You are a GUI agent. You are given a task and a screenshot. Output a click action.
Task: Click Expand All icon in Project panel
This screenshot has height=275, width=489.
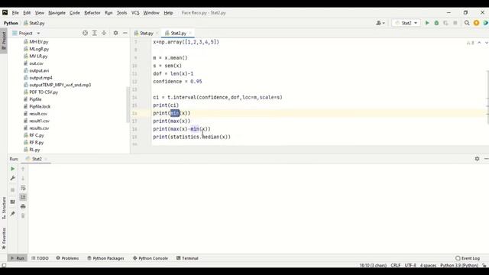click(x=95, y=33)
